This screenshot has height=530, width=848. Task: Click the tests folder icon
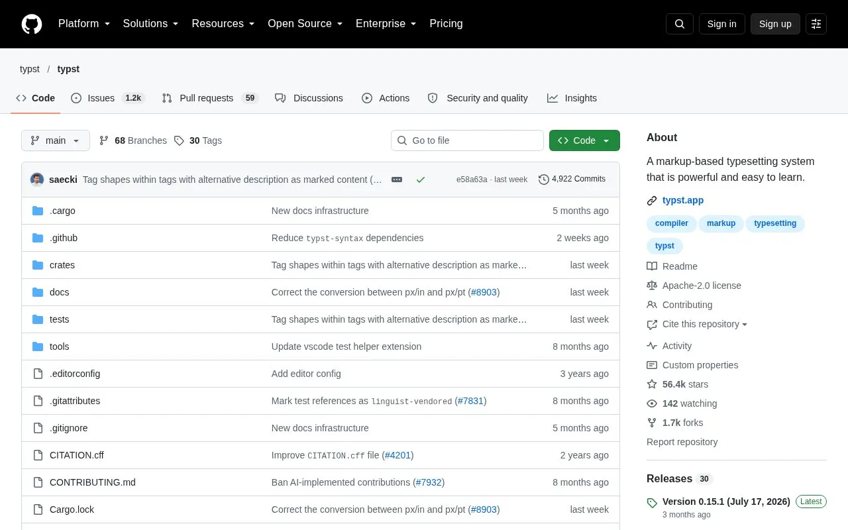(38, 319)
